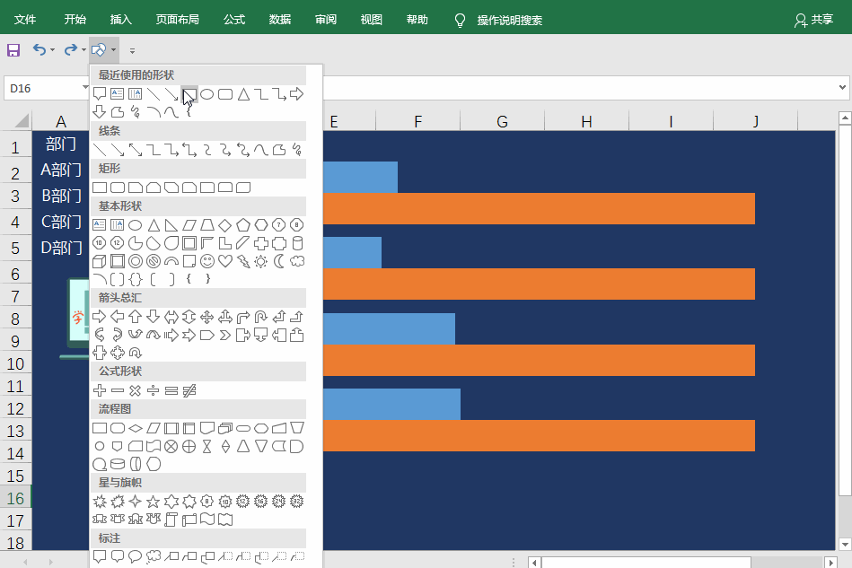Switch to the 公式 tab
Screen dimensions: 852x568
(x=234, y=20)
